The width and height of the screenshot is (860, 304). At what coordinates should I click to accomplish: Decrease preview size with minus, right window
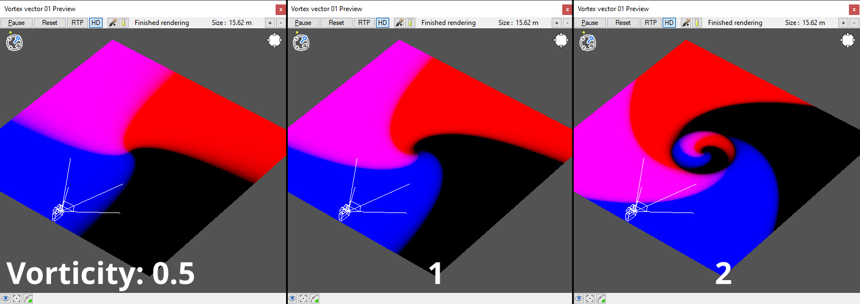tap(853, 23)
